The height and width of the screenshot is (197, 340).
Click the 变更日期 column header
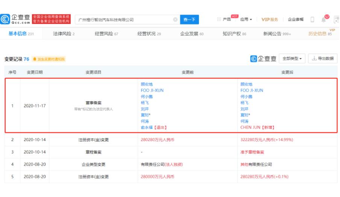[x=35, y=72]
